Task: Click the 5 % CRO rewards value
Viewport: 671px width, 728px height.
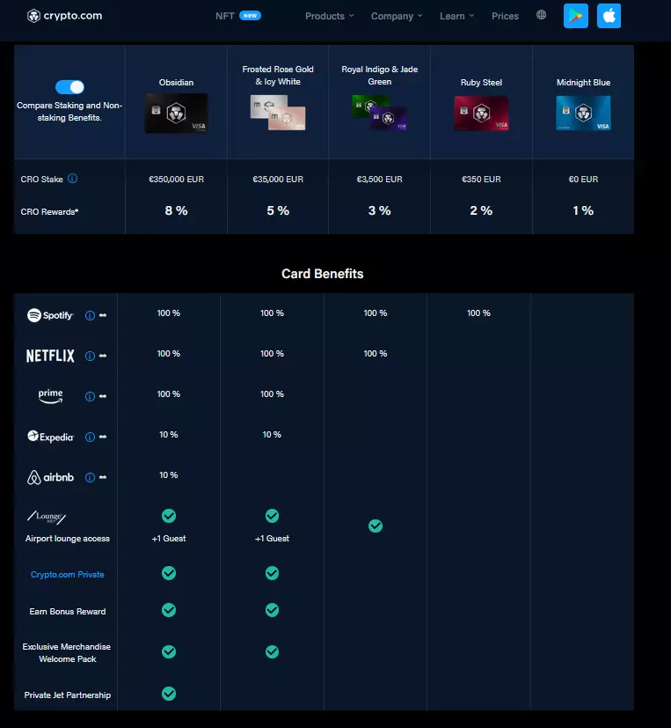Action: (278, 210)
